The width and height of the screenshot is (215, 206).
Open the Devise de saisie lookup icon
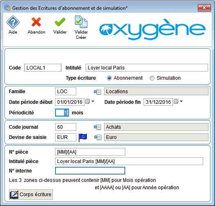[x=98, y=137]
